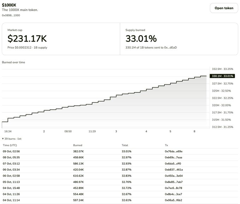Click the 04 Oct, 11:26 time cell
This screenshot has height=204, width=240.
11,194
